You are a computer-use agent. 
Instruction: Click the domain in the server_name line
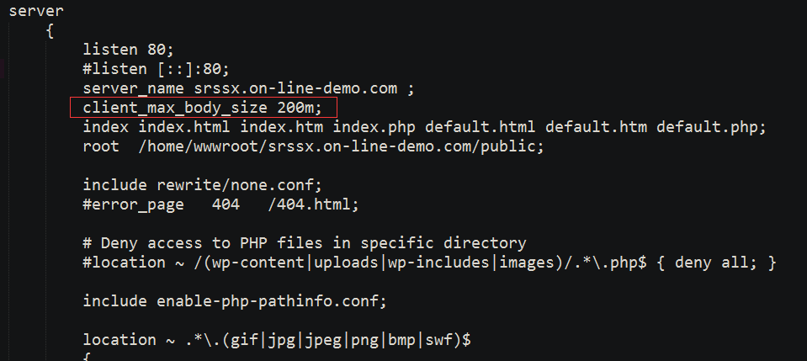tap(295, 88)
